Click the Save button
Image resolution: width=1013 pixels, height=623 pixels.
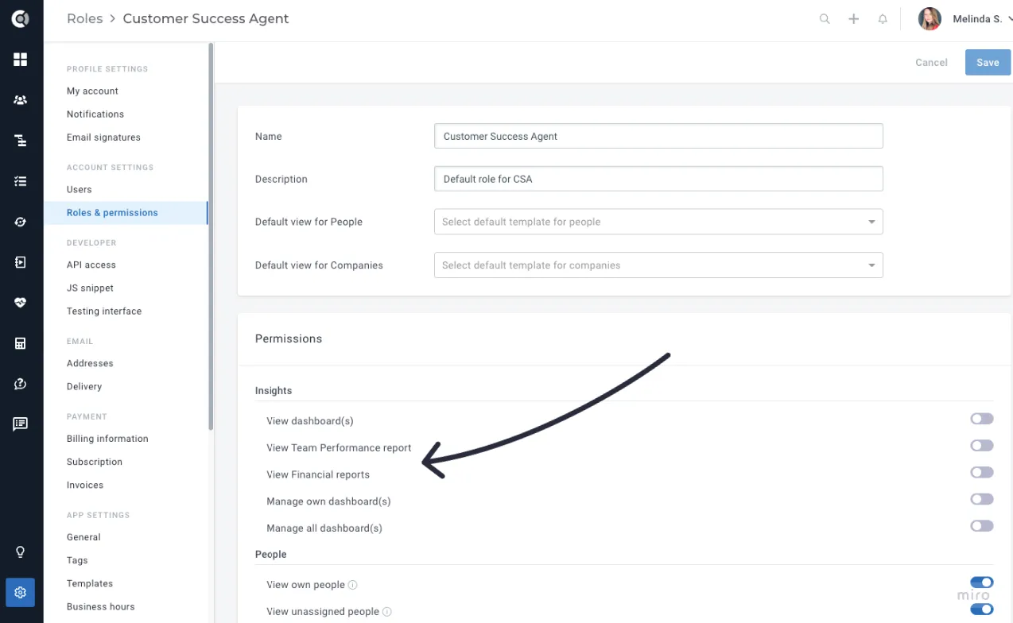point(988,63)
